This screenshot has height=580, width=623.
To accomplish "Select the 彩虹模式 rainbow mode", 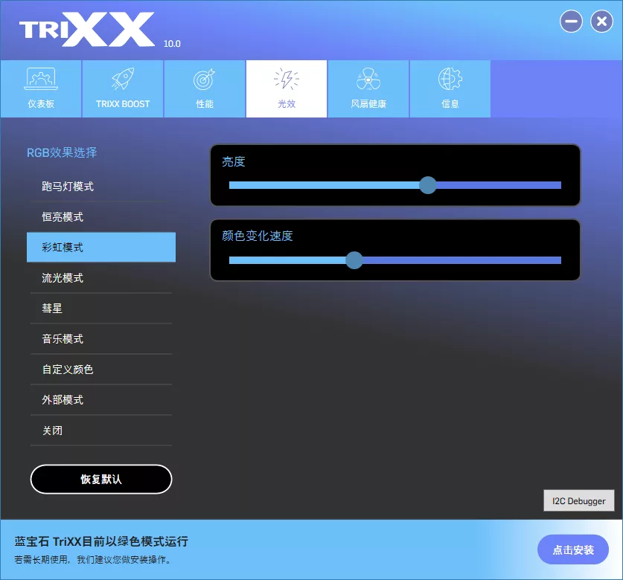I will pyautogui.click(x=101, y=248).
